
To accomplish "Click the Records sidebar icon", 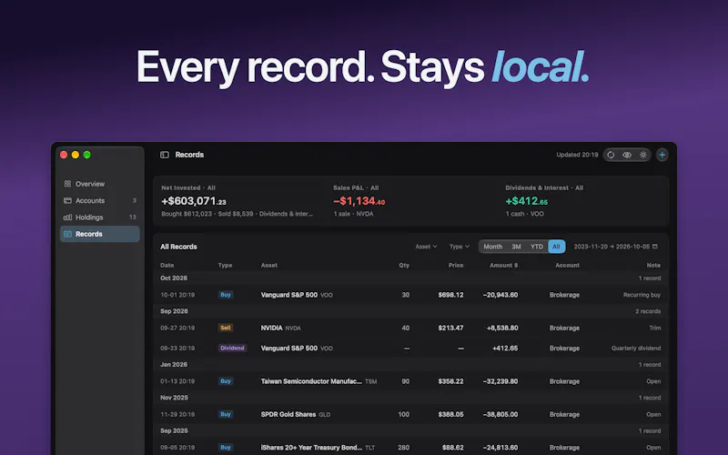I will pos(67,234).
